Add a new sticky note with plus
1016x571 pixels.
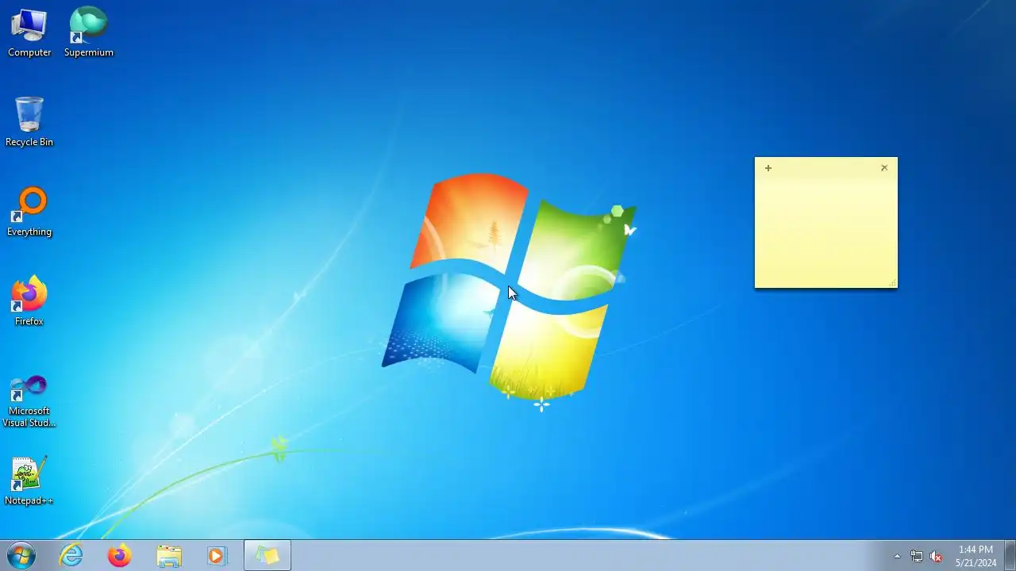point(768,168)
